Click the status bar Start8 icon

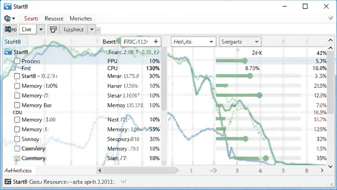8,182
